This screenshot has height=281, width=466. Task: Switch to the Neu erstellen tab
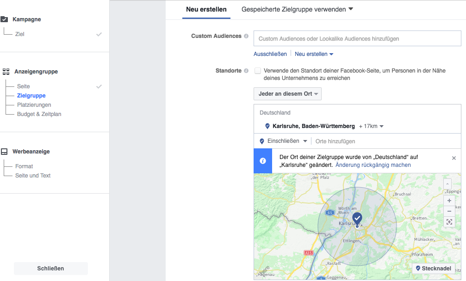tap(206, 10)
